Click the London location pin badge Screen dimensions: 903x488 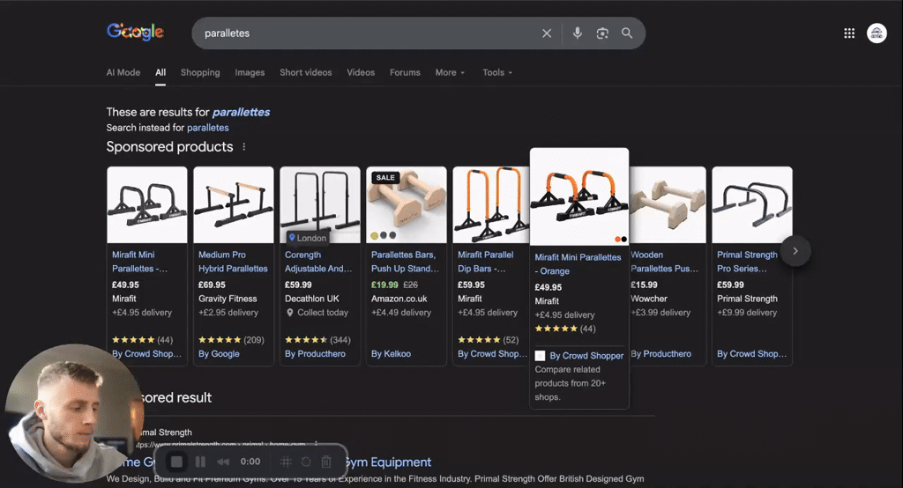tap(308, 238)
